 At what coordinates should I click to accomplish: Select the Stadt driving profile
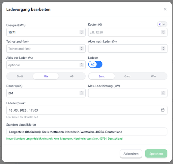tap(20, 76)
